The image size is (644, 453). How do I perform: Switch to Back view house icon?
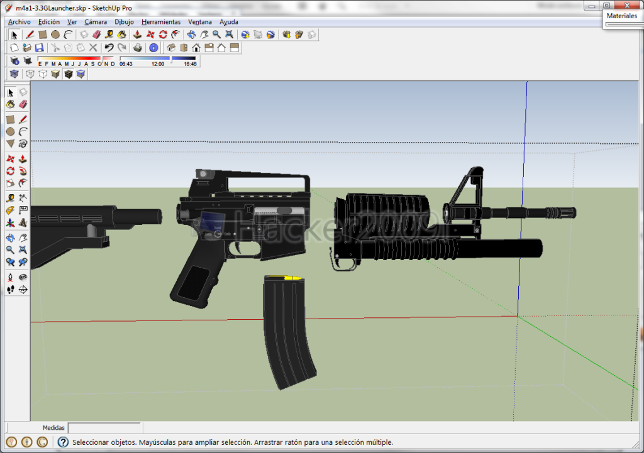222,48
